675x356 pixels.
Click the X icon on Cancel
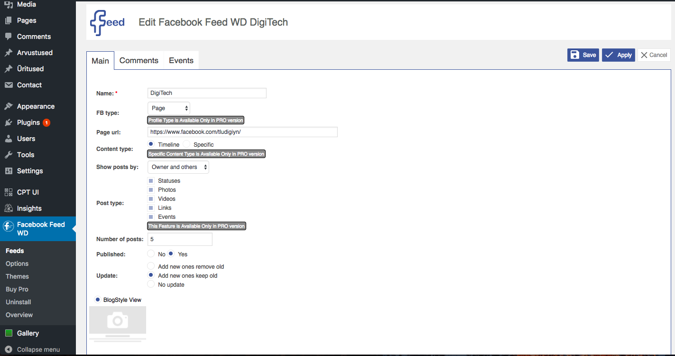(644, 55)
